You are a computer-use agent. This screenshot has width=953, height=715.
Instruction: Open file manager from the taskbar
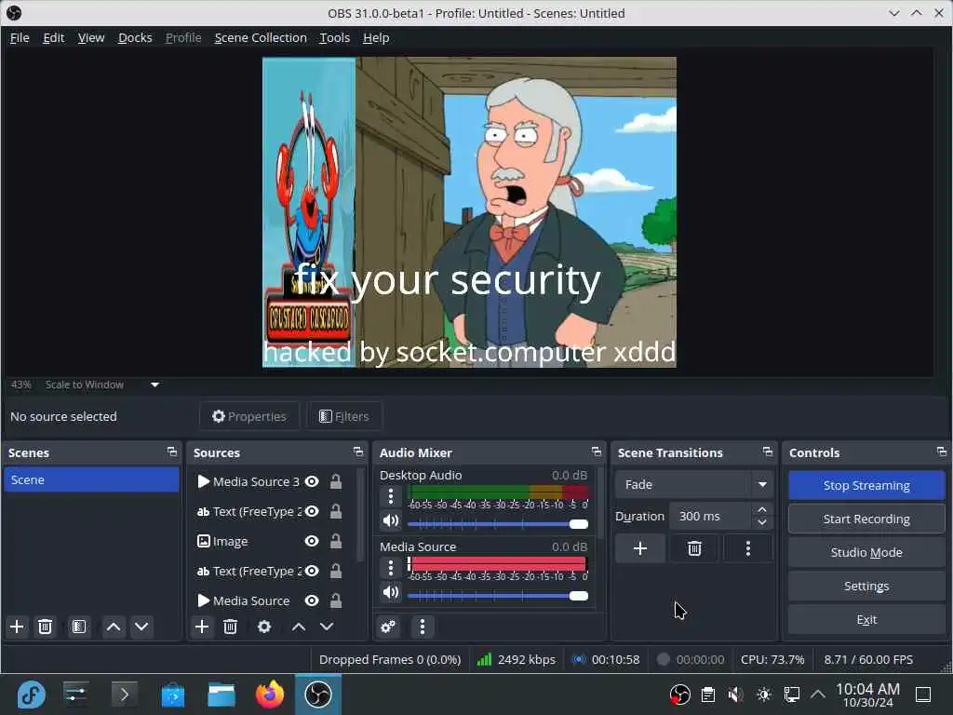tap(221, 695)
